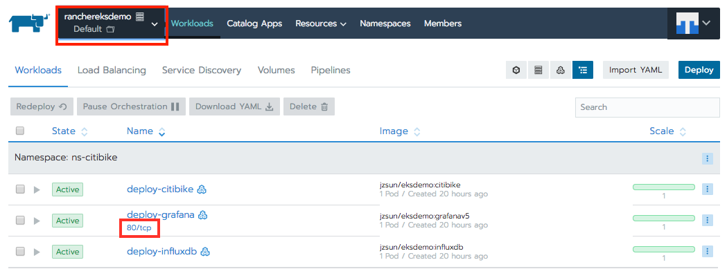Expand the deploy-grafana row
This screenshot has height=269, width=727.
(37, 221)
